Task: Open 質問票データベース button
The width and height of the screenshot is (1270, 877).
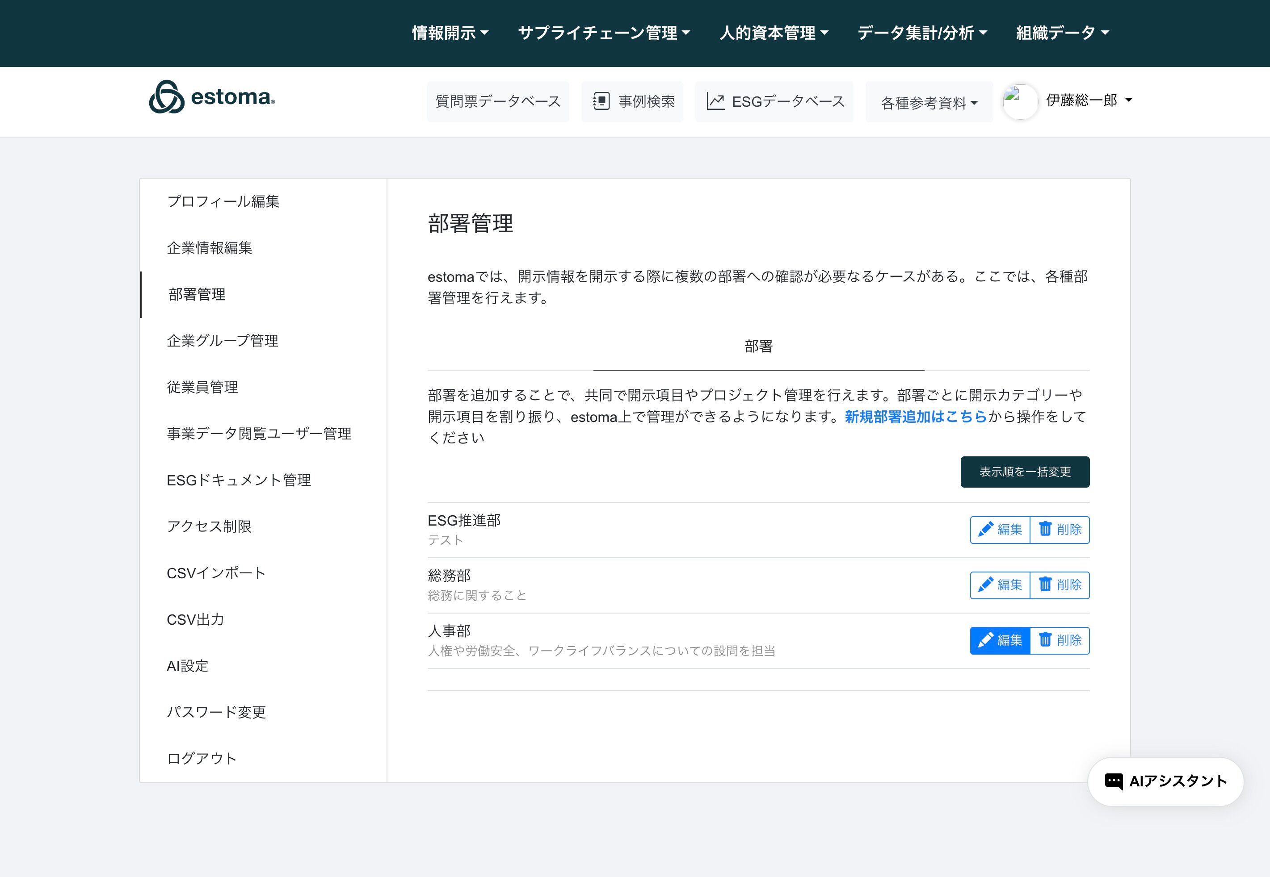Action: coord(497,102)
